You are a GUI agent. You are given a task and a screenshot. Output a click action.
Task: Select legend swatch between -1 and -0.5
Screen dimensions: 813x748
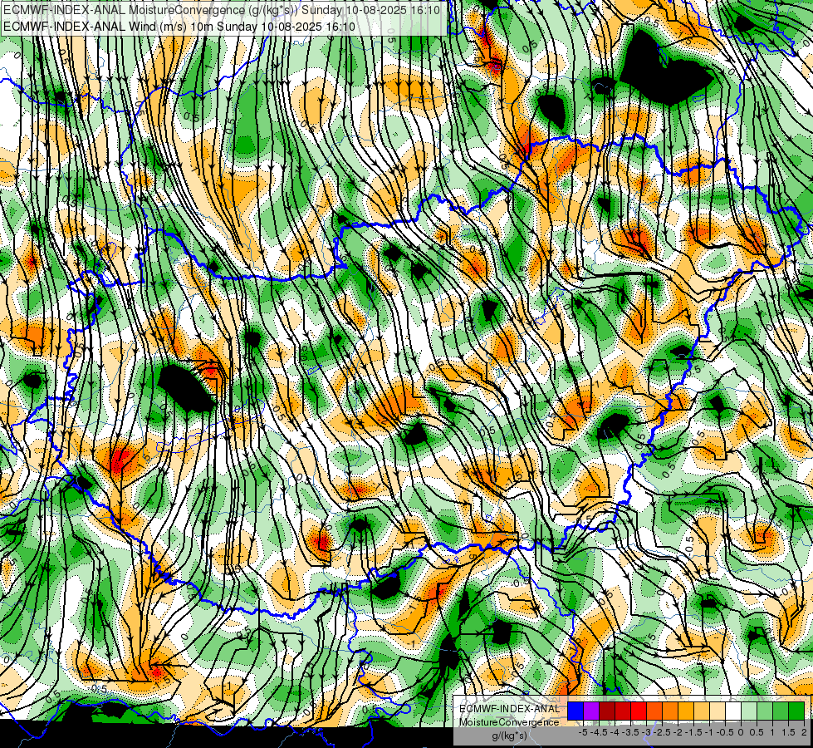click(717, 711)
